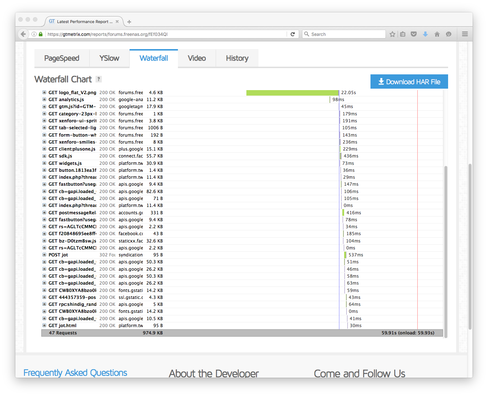
Task: Expand the GET 444357359-pos request row
Action: pyautogui.click(x=44, y=297)
